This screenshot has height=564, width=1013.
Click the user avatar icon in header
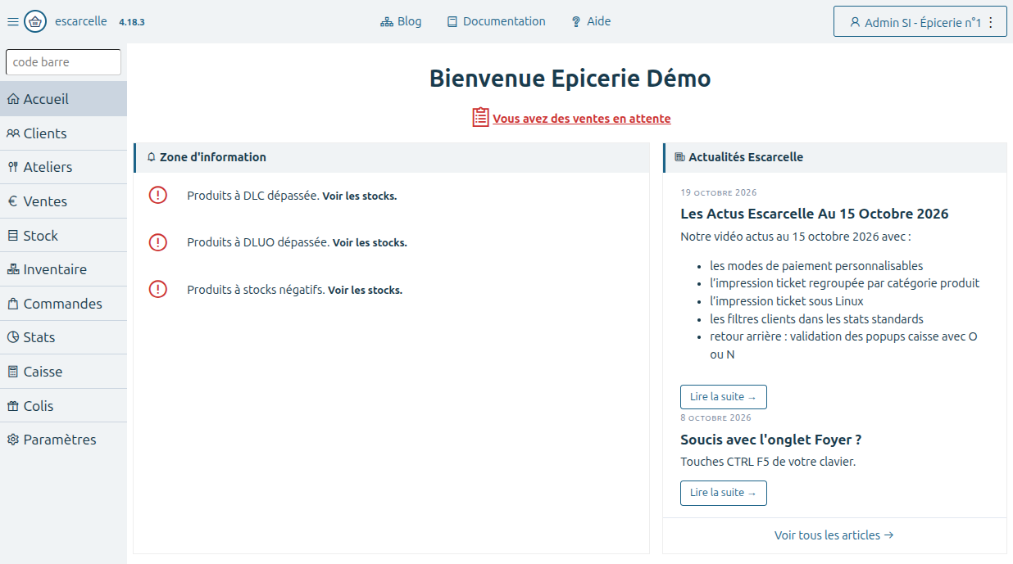855,23
